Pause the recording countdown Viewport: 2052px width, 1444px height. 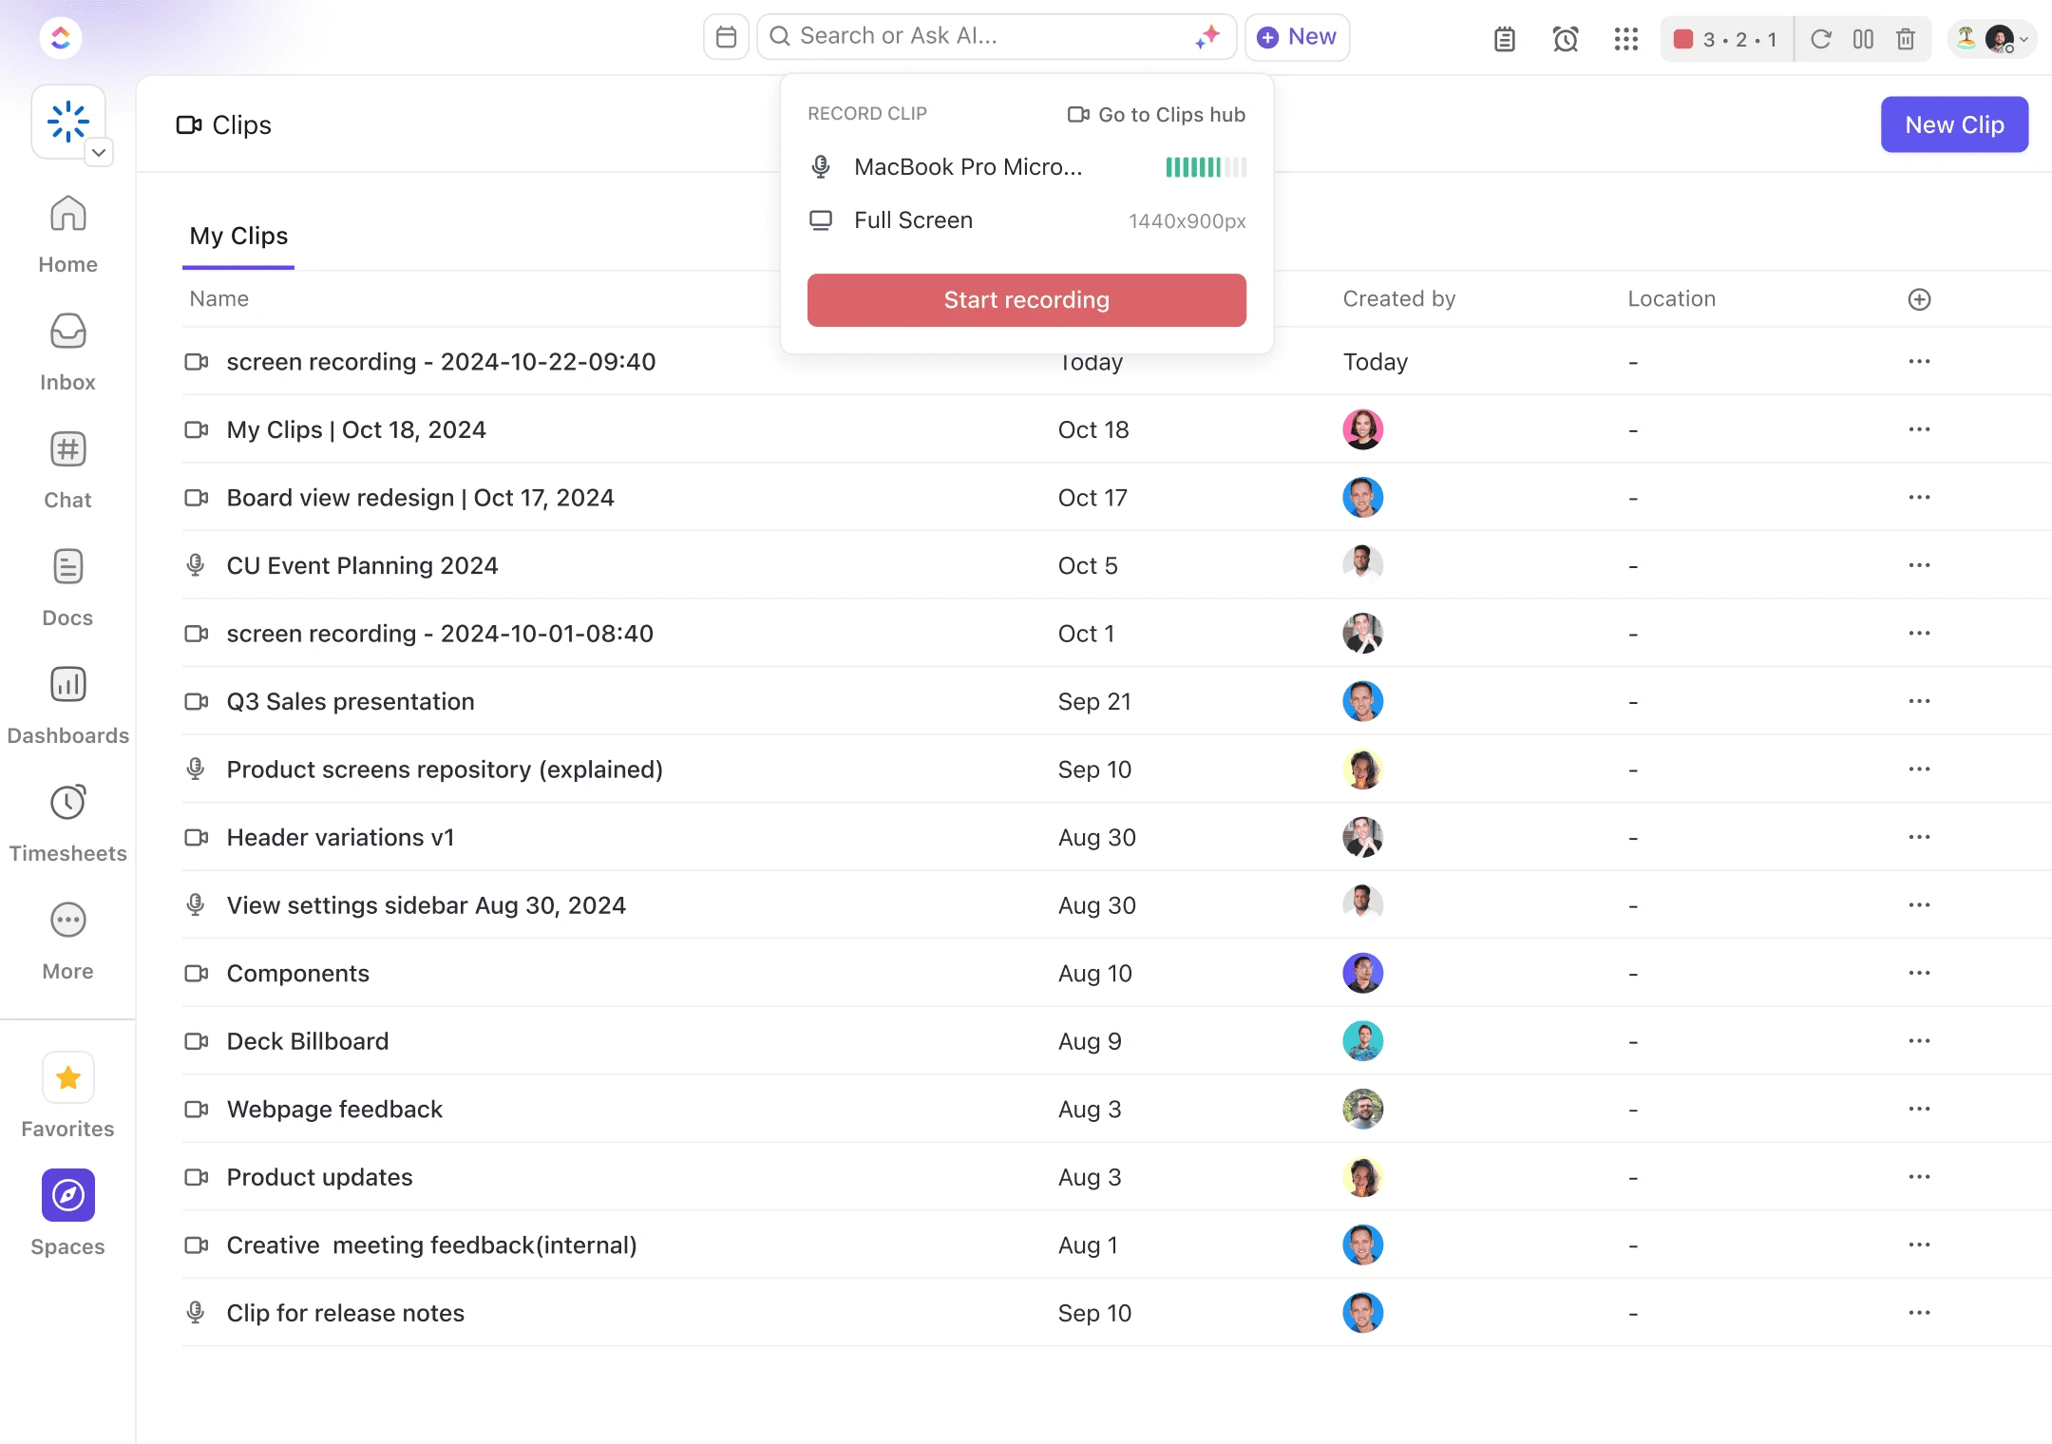[1862, 39]
